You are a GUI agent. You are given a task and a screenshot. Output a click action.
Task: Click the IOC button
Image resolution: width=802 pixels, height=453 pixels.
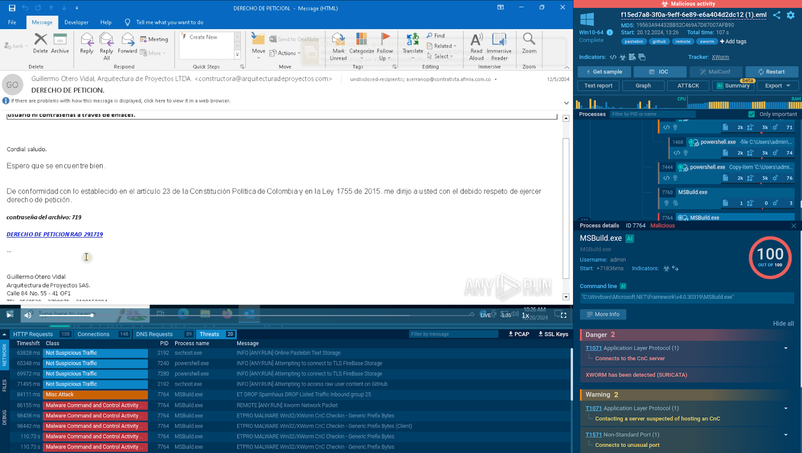pos(660,72)
